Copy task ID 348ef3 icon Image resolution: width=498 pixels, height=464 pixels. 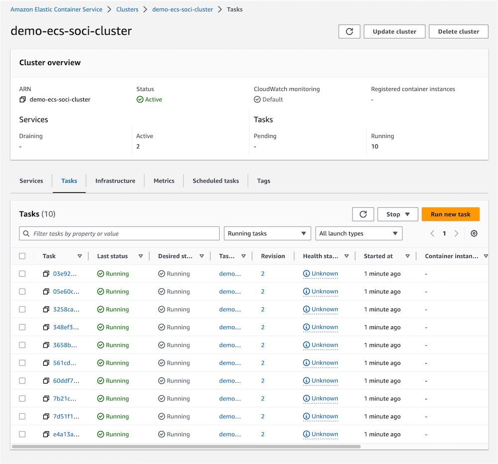[46, 327]
